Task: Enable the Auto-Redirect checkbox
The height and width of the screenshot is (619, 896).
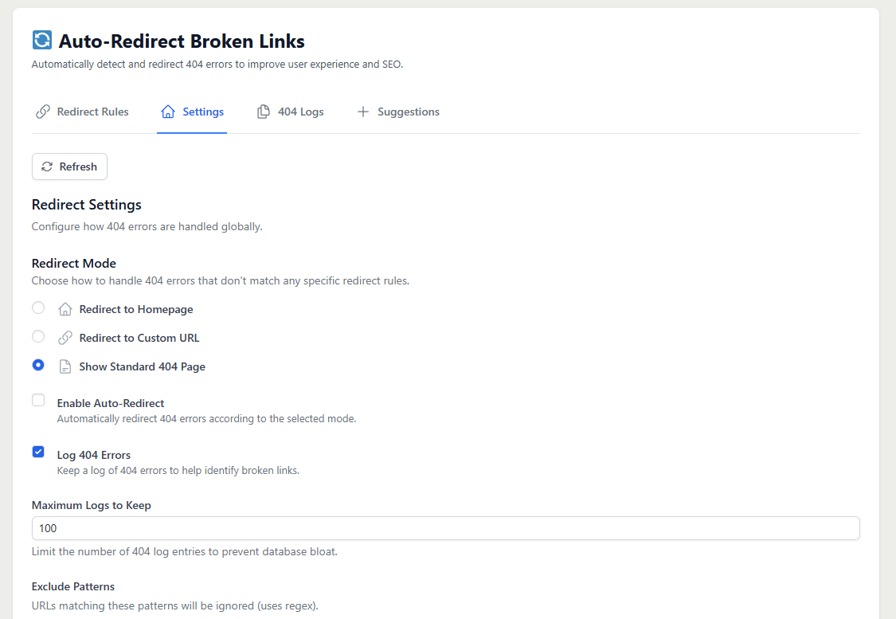Action: (x=38, y=400)
